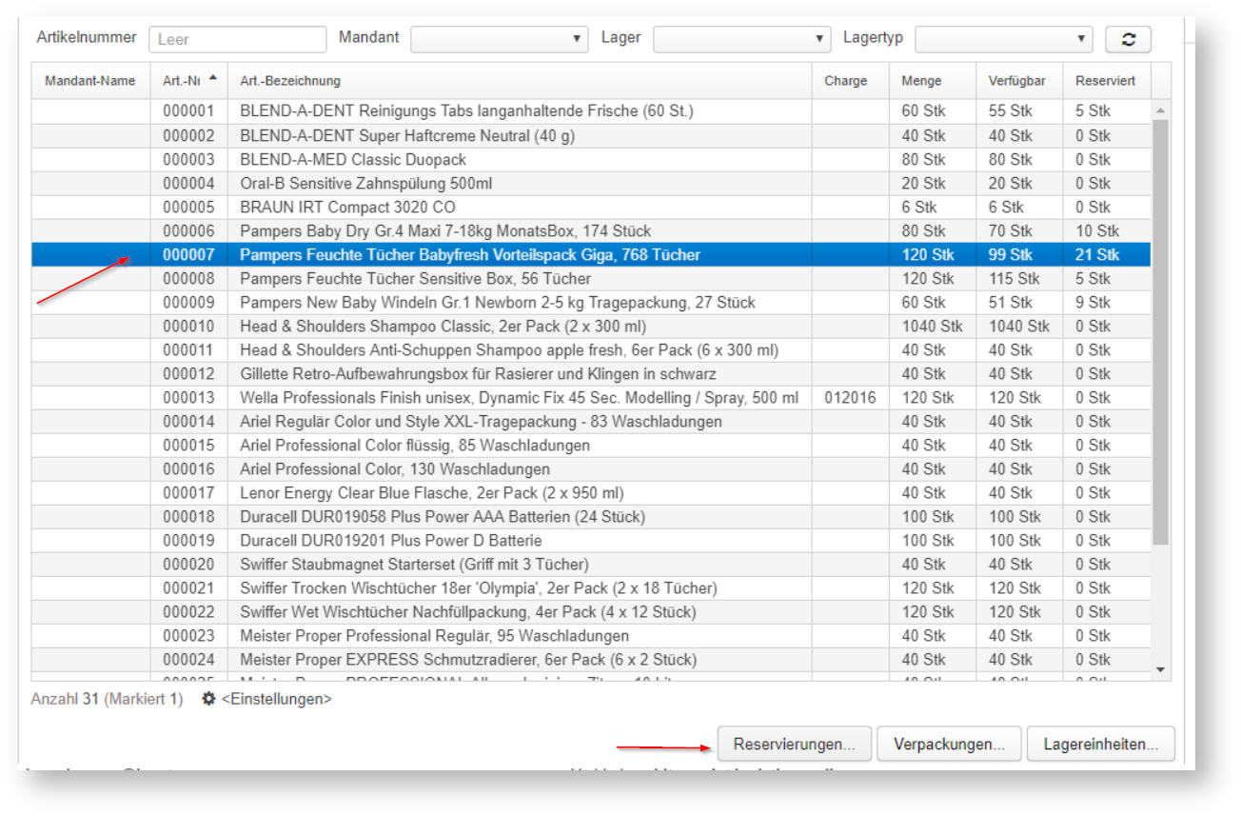
Task: Click the table scrollbar up arrow
Action: [1160, 110]
